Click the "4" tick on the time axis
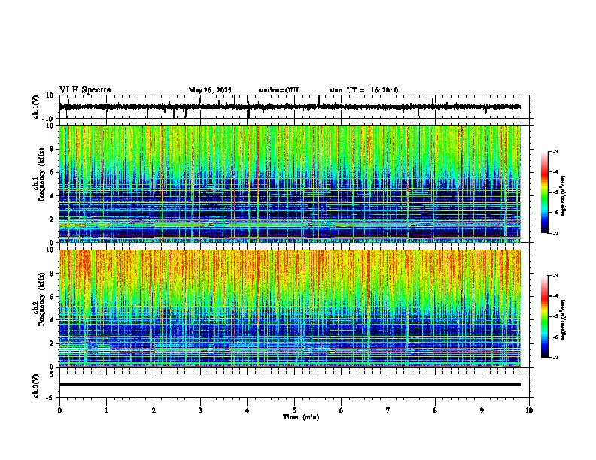 [x=248, y=410]
